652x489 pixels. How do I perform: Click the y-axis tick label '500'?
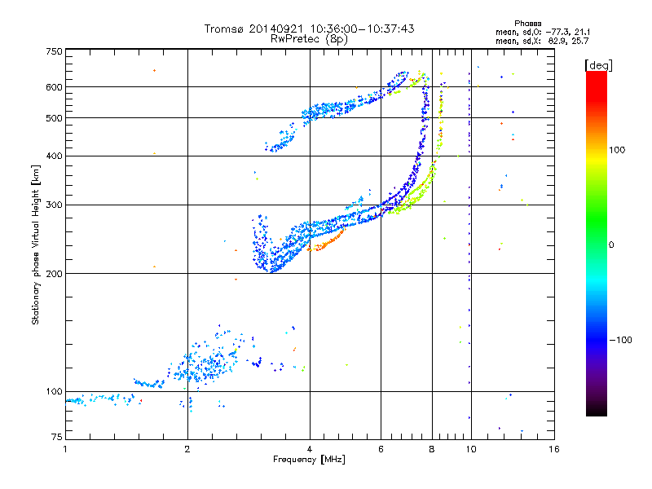click(x=54, y=118)
